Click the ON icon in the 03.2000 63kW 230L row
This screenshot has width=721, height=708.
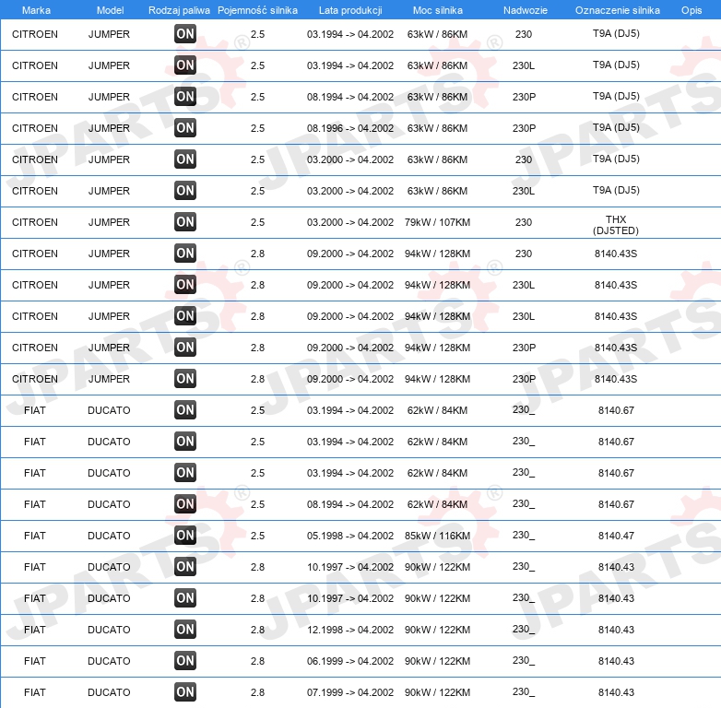[x=185, y=190]
